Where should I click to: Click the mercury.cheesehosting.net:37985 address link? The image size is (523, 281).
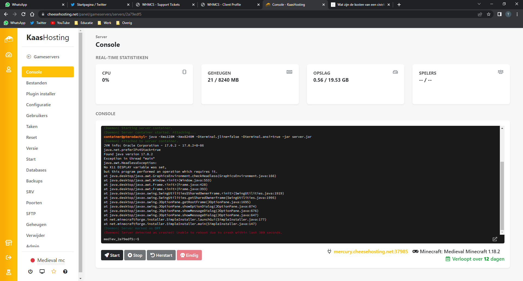pos(370,252)
